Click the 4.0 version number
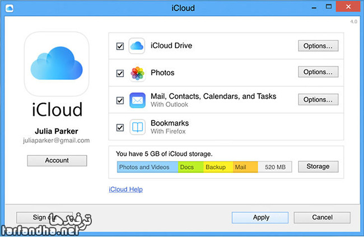The height and width of the screenshot is (237, 364). [353, 22]
